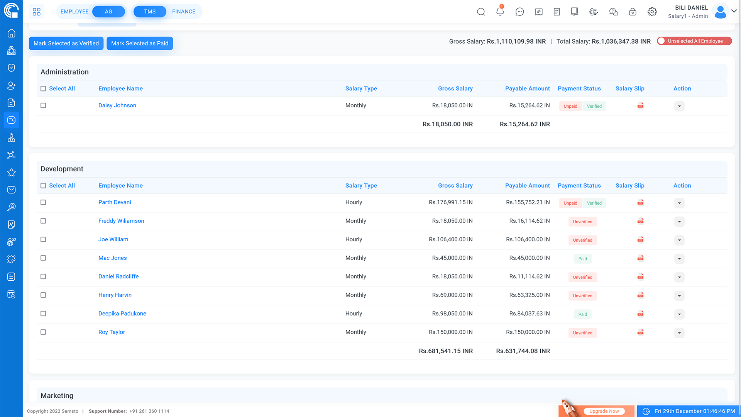
Task: Tick Daisy Johnson's row checkbox
Action: pos(43,105)
